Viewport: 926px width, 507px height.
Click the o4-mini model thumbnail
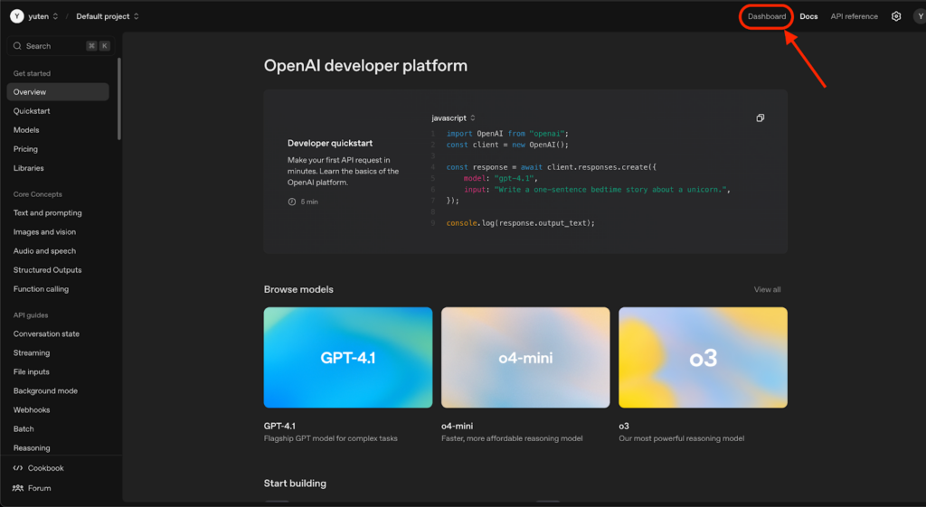pyautogui.click(x=525, y=357)
